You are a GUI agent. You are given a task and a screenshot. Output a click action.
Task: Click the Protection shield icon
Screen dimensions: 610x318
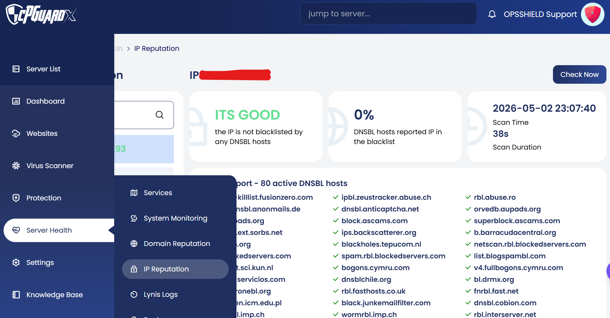pyautogui.click(x=16, y=198)
